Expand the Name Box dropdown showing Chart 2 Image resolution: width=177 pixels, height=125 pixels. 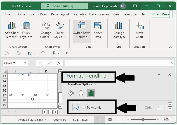(25, 63)
